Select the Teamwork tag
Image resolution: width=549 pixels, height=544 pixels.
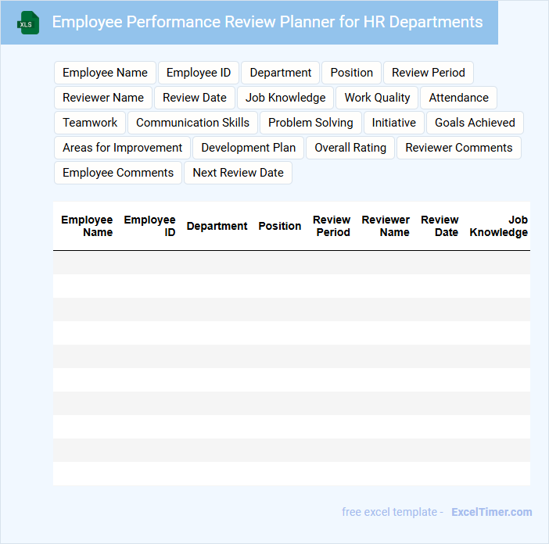click(x=90, y=123)
